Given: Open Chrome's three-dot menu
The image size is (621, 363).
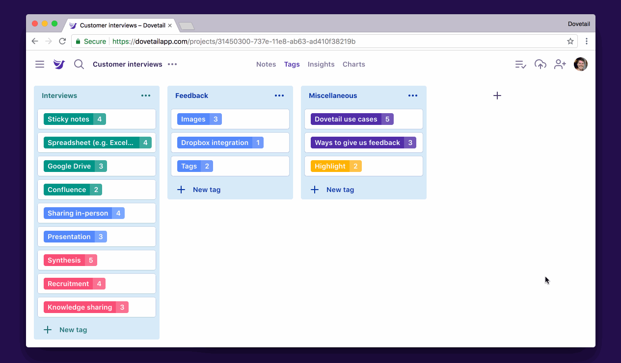Looking at the screenshot, I should click(587, 41).
